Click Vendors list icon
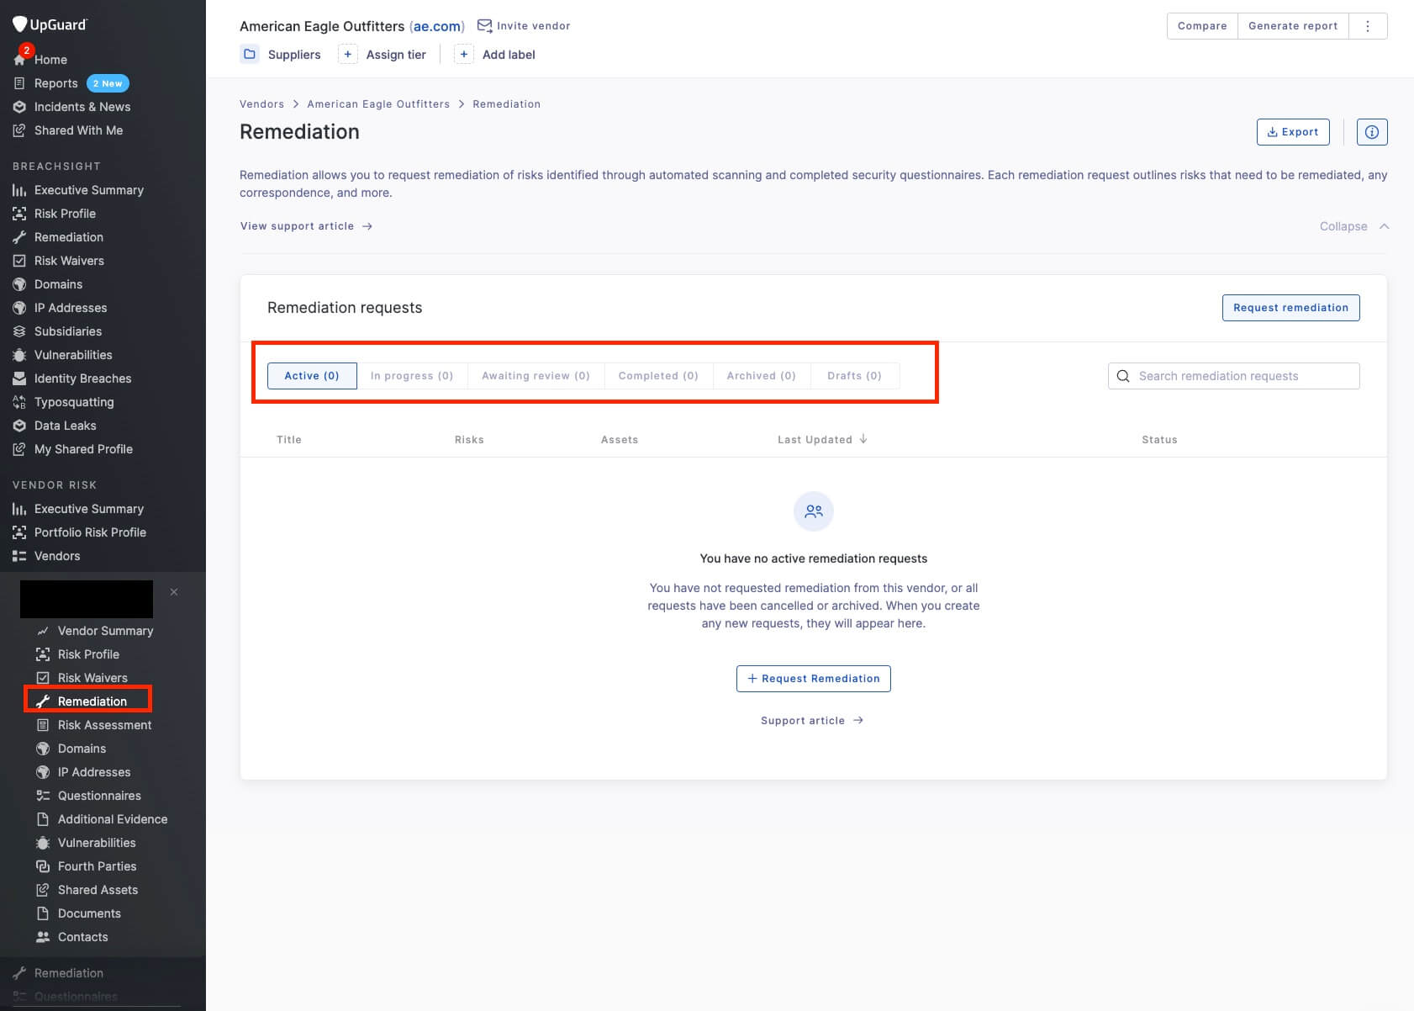 point(19,556)
